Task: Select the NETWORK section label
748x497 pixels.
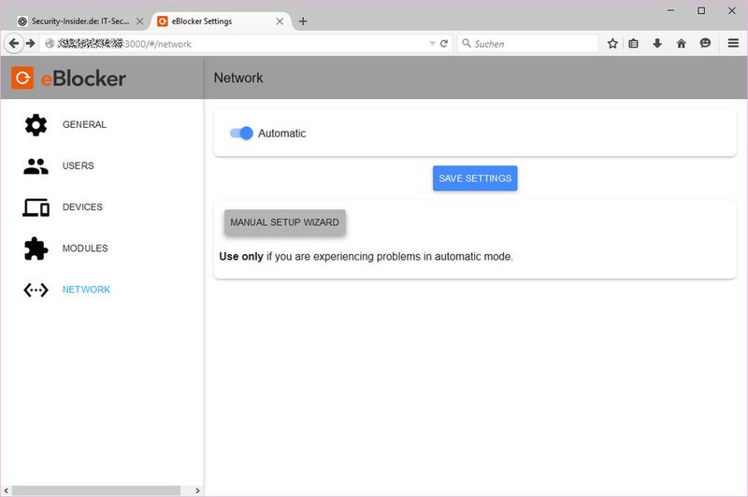Action: [86, 290]
